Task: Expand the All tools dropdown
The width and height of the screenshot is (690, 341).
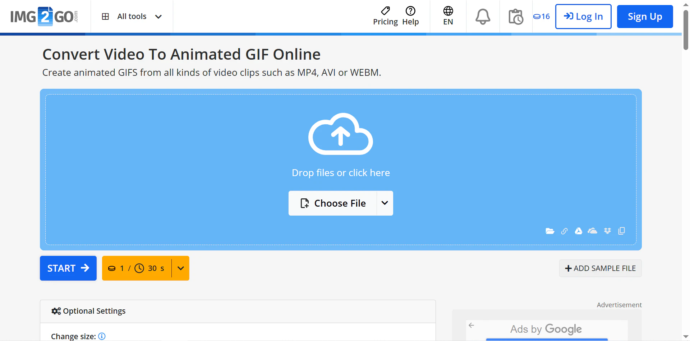Action: click(132, 16)
